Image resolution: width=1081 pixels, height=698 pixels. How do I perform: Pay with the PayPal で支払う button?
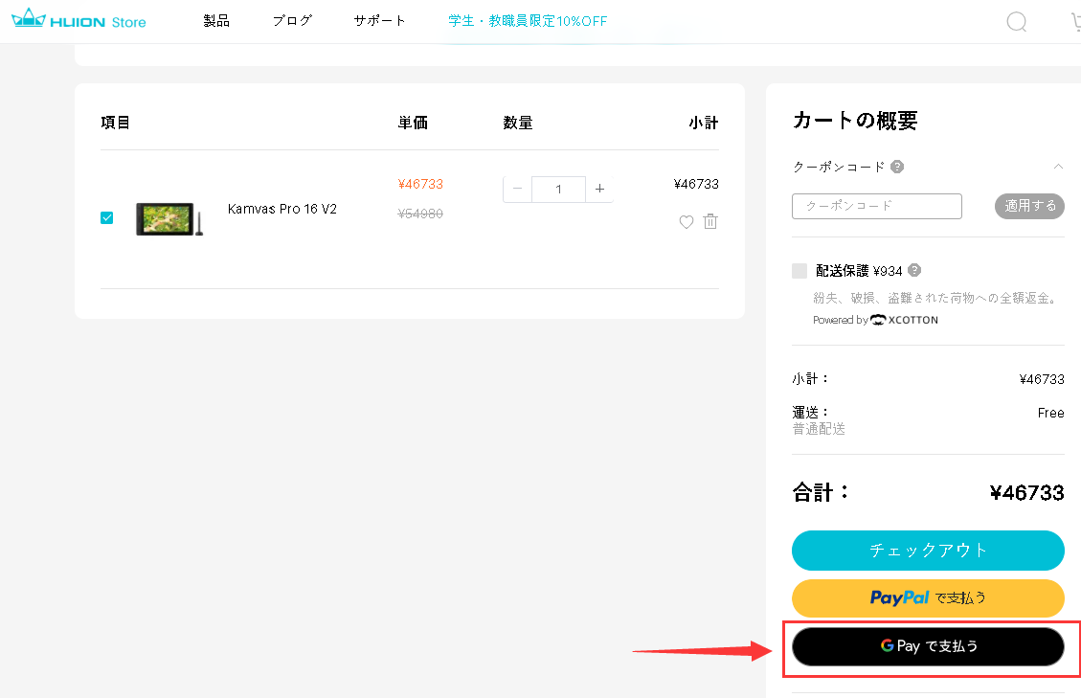[928, 598]
